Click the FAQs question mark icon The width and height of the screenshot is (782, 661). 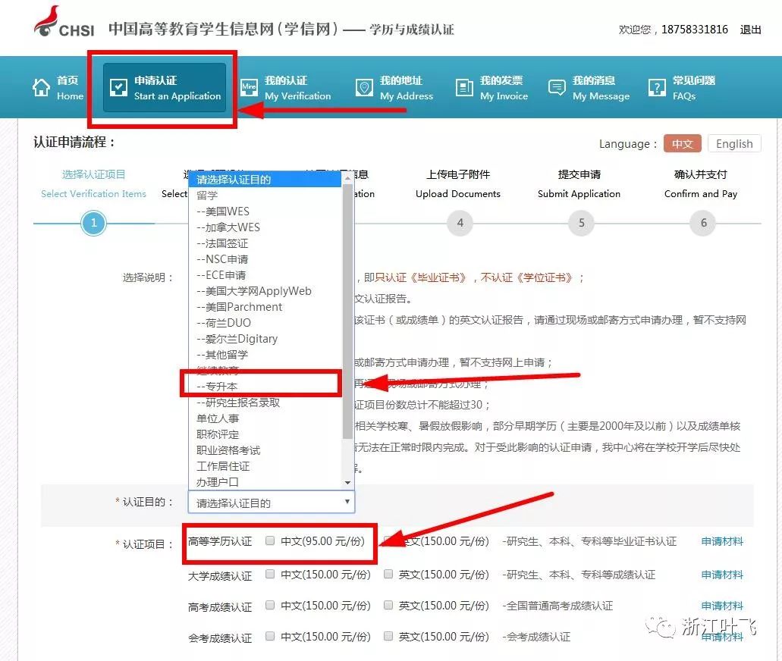657,87
